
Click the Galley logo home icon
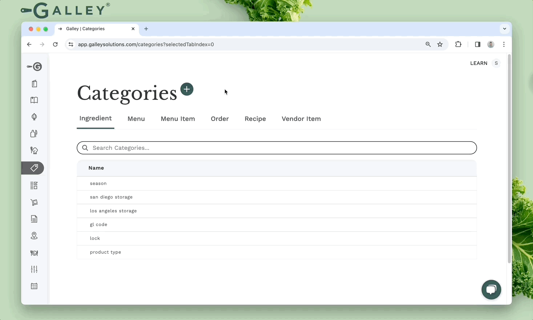[x=35, y=67]
